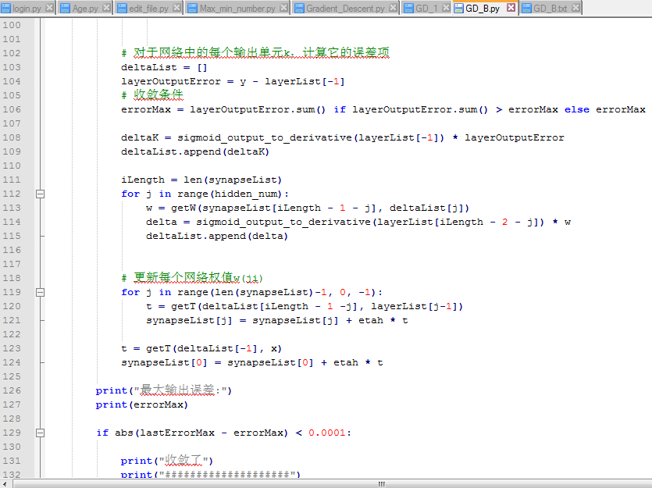Switch to the login.py tab
Viewport: 652px width, 488px height.
27,9
